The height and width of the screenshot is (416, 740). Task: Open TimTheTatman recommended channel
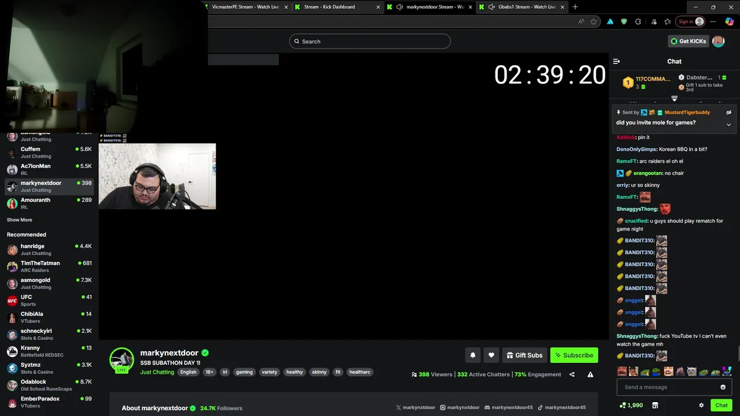(x=49, y=266)
